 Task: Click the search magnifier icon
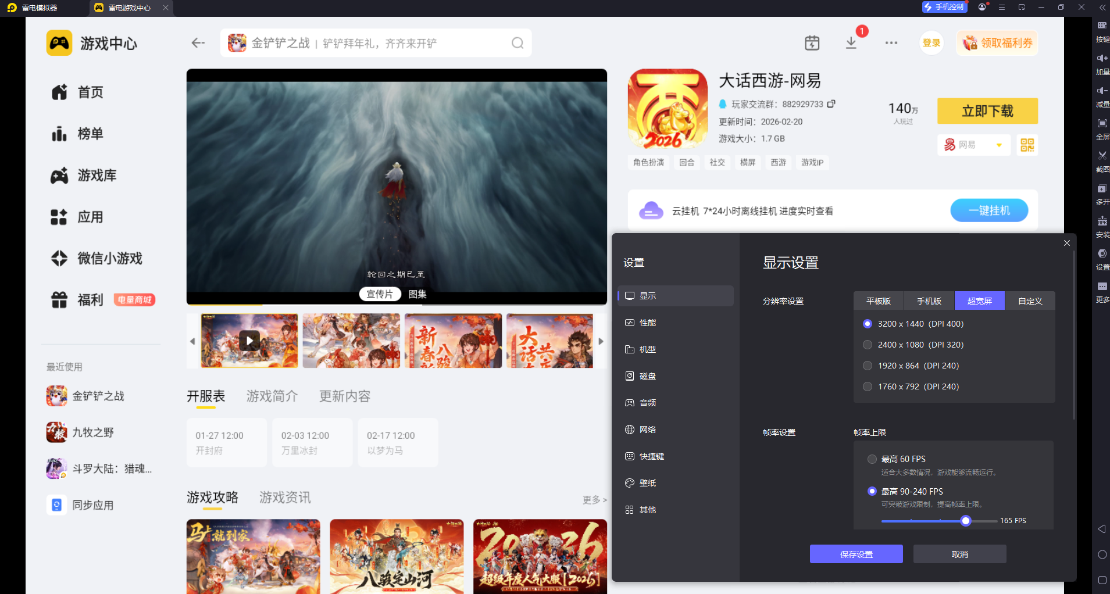517,43
